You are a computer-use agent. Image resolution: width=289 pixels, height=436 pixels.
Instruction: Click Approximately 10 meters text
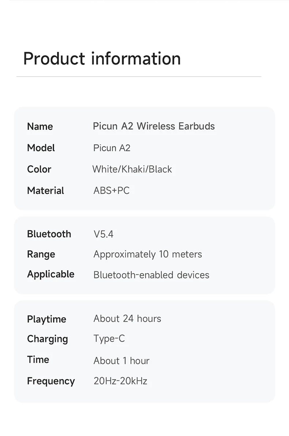(x=148, y=255)
